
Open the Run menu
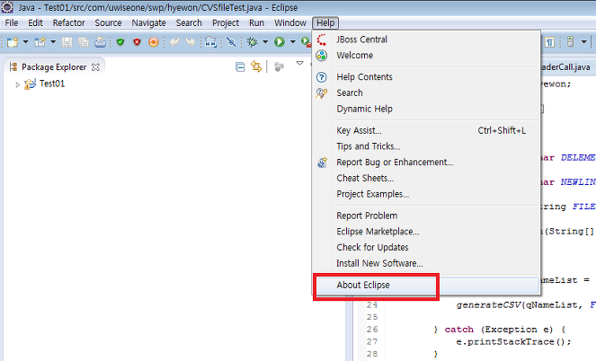(x=256, y=22)
